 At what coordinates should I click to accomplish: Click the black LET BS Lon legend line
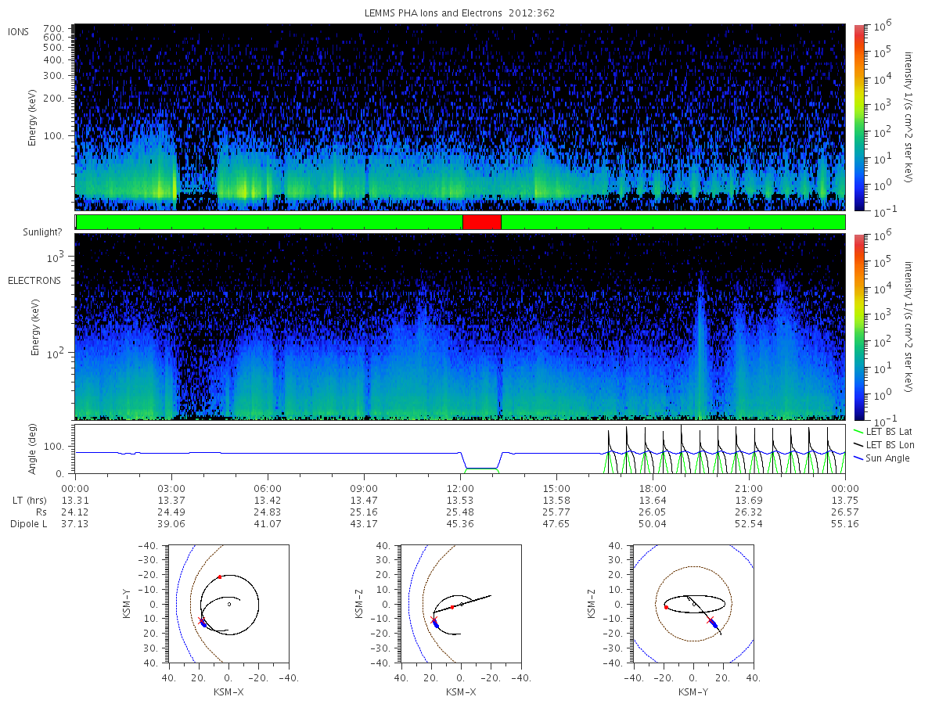pyautogui.click(x=858, y=444)
